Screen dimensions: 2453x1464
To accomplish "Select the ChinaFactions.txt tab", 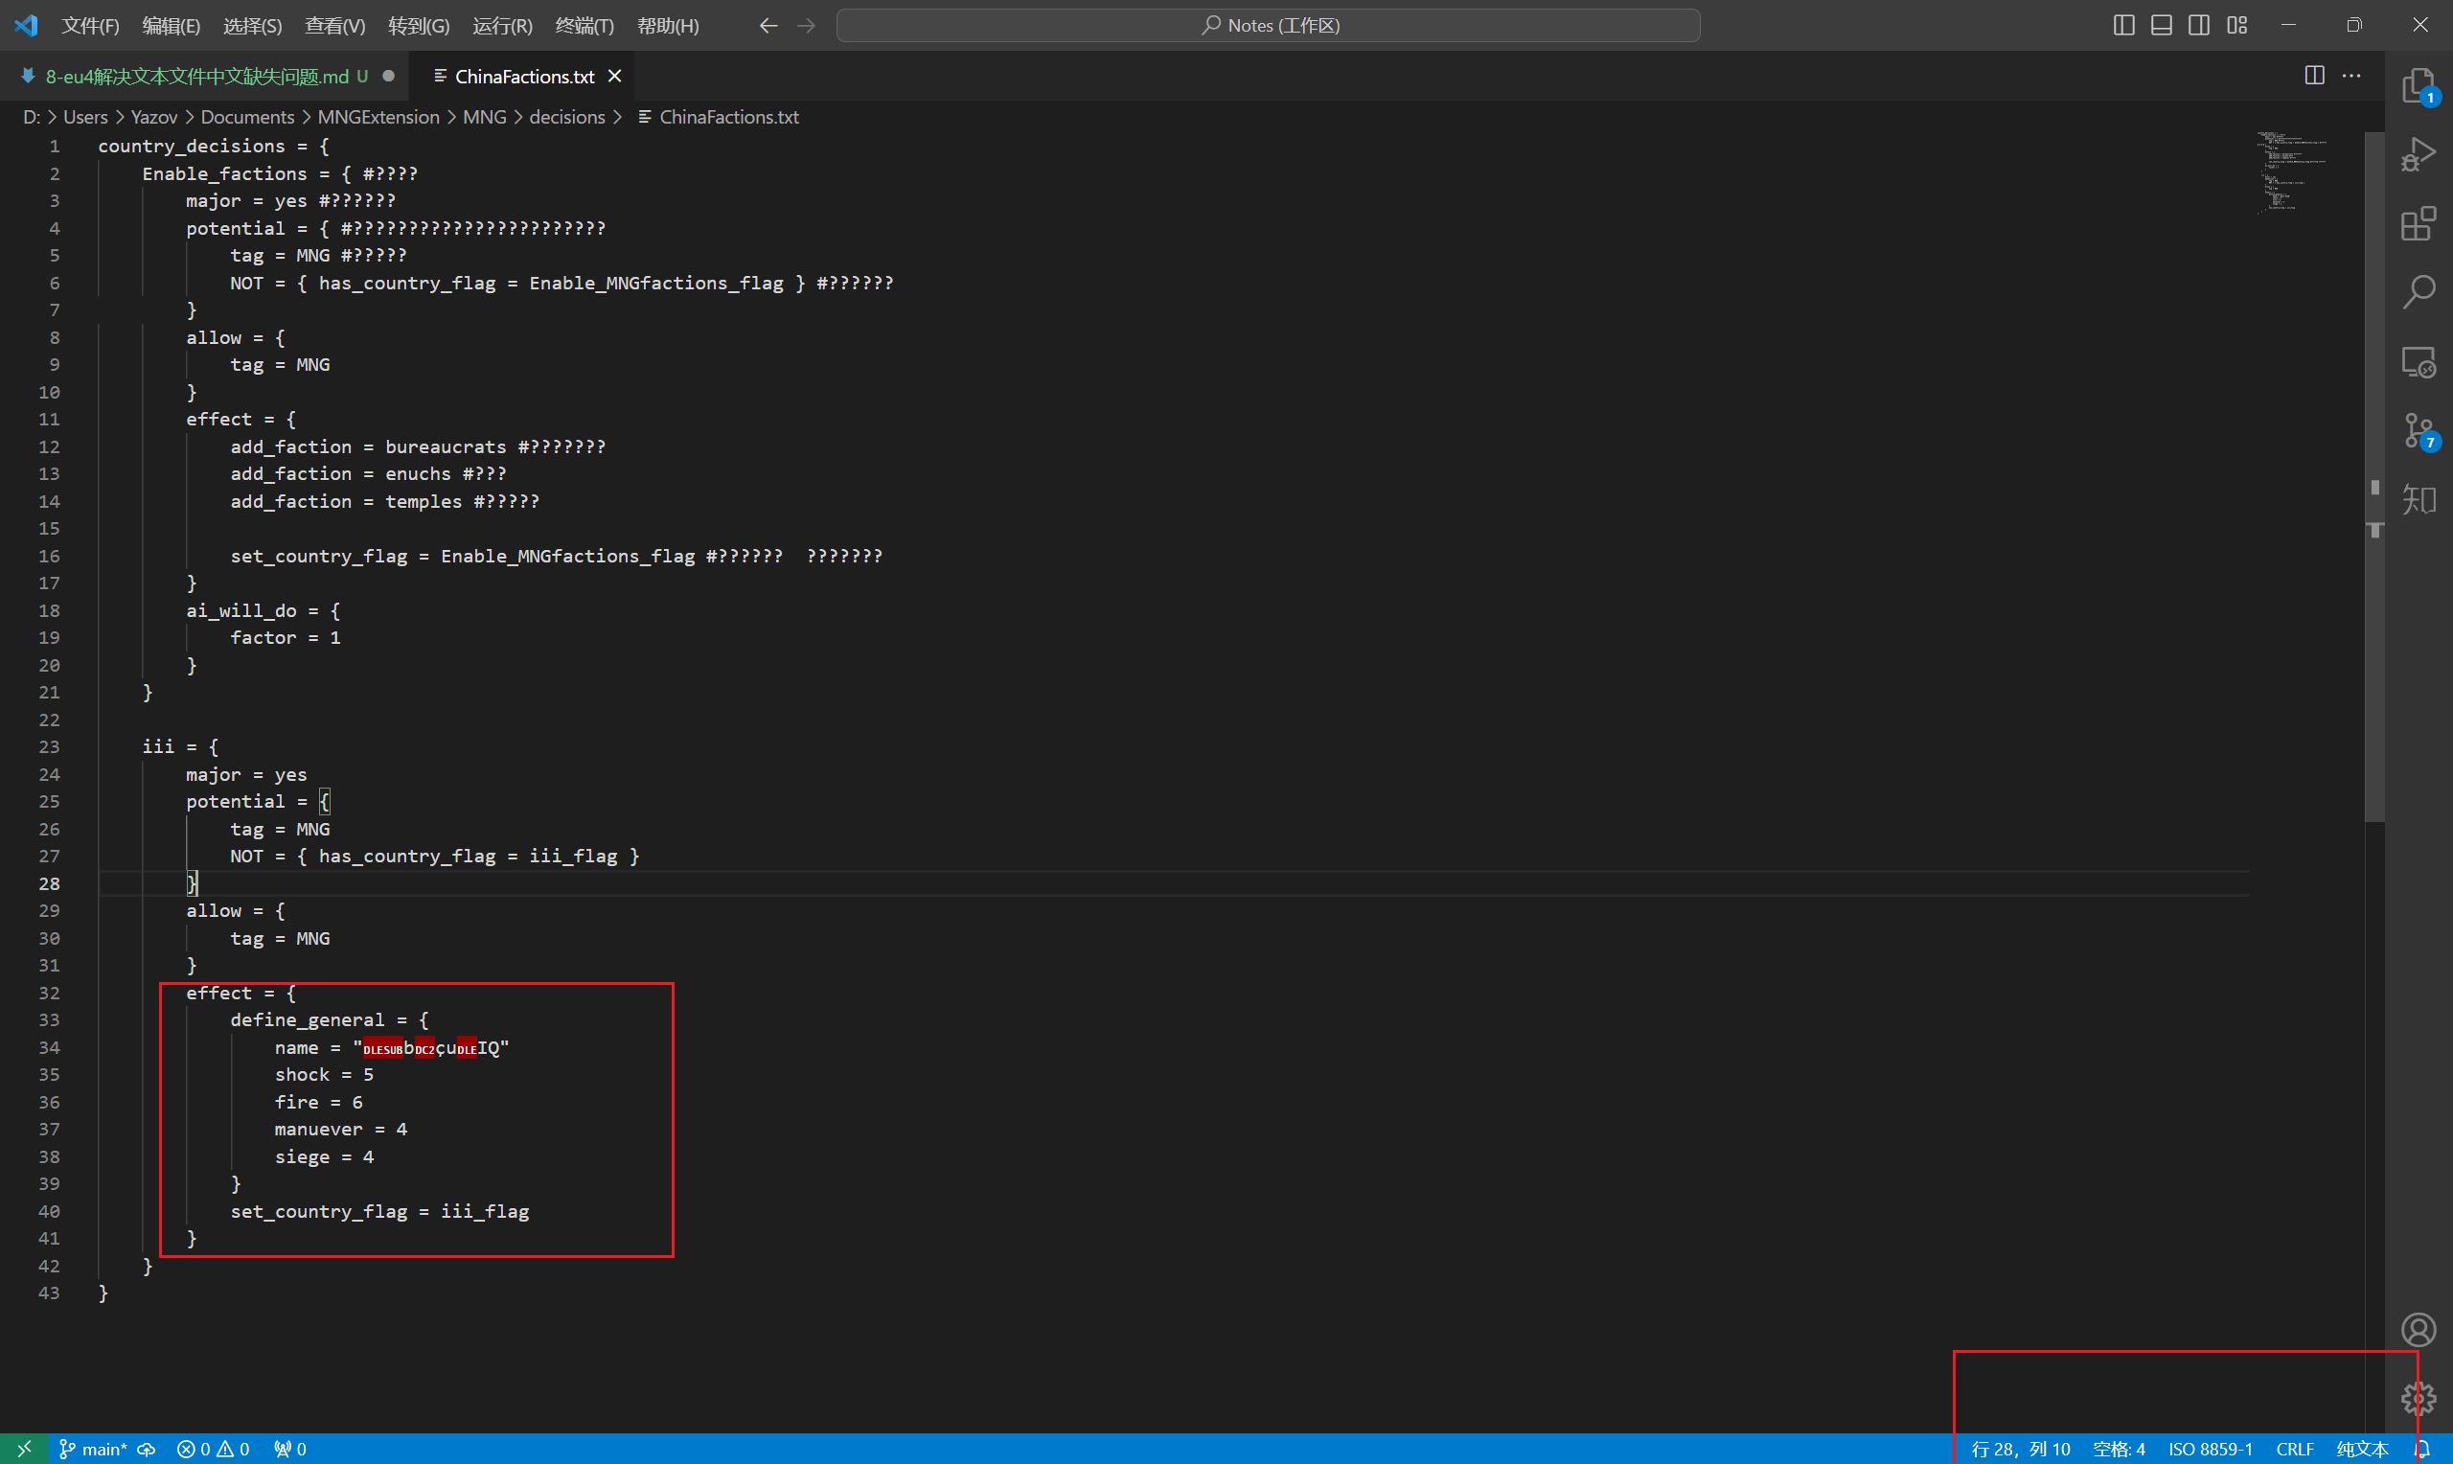I will 524,76.
